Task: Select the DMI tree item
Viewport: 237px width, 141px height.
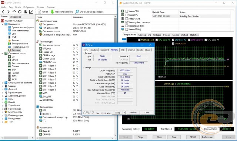Action: click(x=12, y=34)
